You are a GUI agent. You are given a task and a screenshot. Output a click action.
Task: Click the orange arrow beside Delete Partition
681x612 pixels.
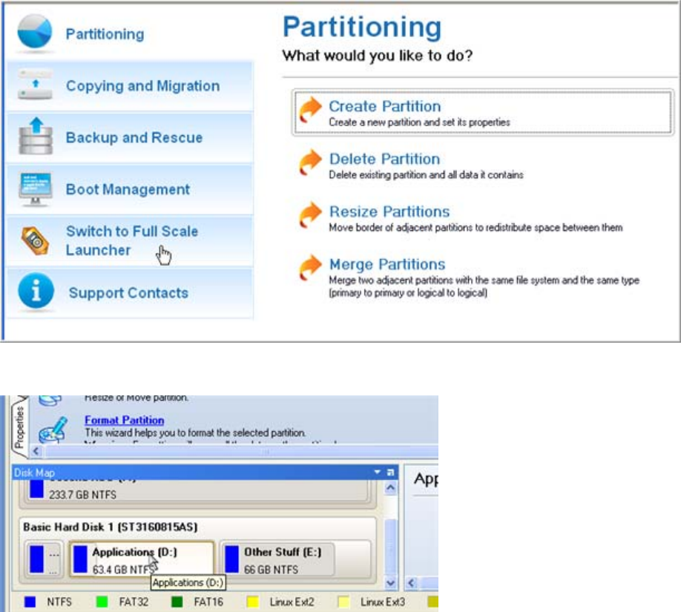[x=310, y=163]
